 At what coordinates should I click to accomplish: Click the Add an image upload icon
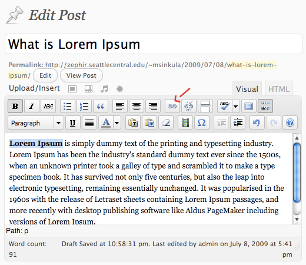click(72, 89)
